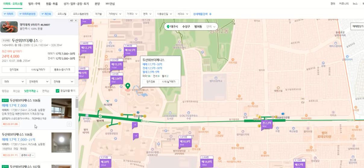The width and height of the screenshot is (364, 168).
Task: Open the crab ad thumbnail
Action: point(9,27)
